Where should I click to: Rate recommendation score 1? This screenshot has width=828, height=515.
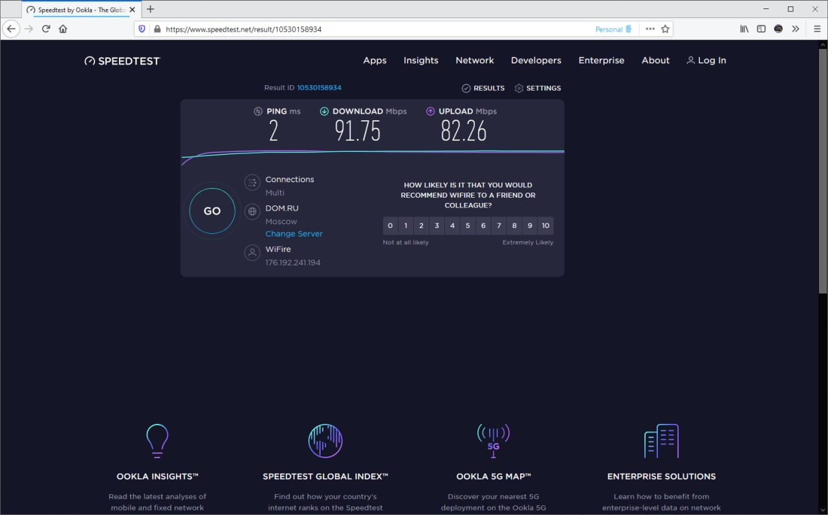coord(406,226)
